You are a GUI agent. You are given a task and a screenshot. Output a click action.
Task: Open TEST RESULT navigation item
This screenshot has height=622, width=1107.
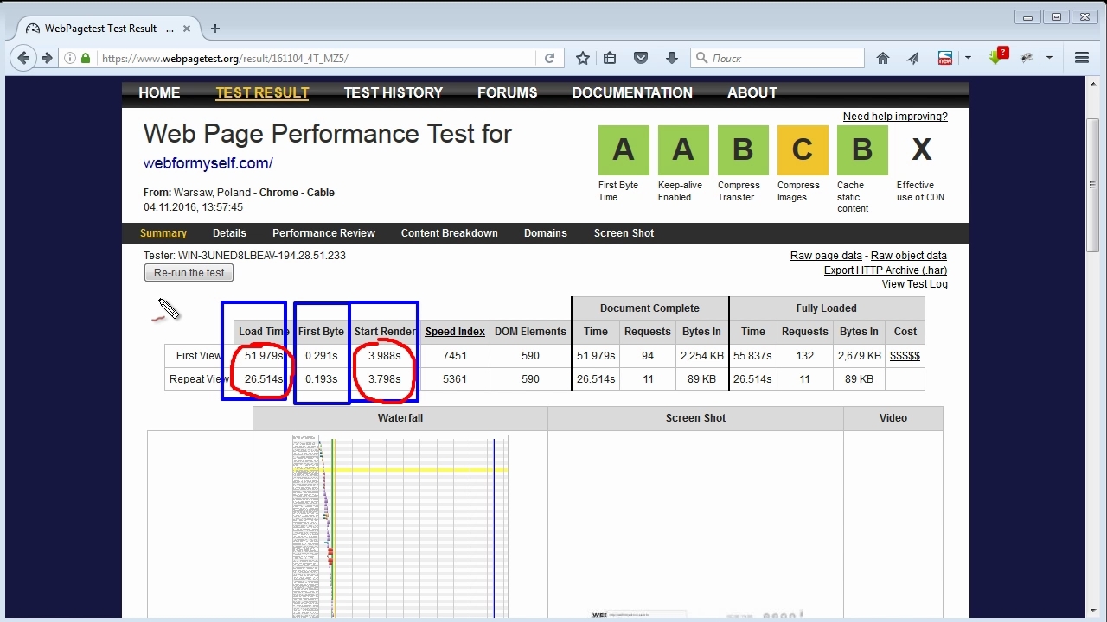(x=262, y=92)
